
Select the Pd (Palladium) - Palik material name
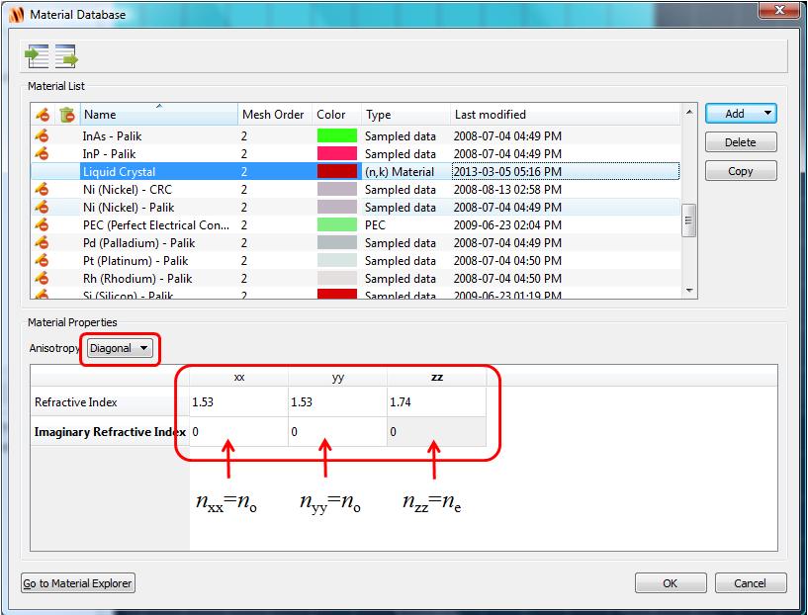click(x=139, y=242)
